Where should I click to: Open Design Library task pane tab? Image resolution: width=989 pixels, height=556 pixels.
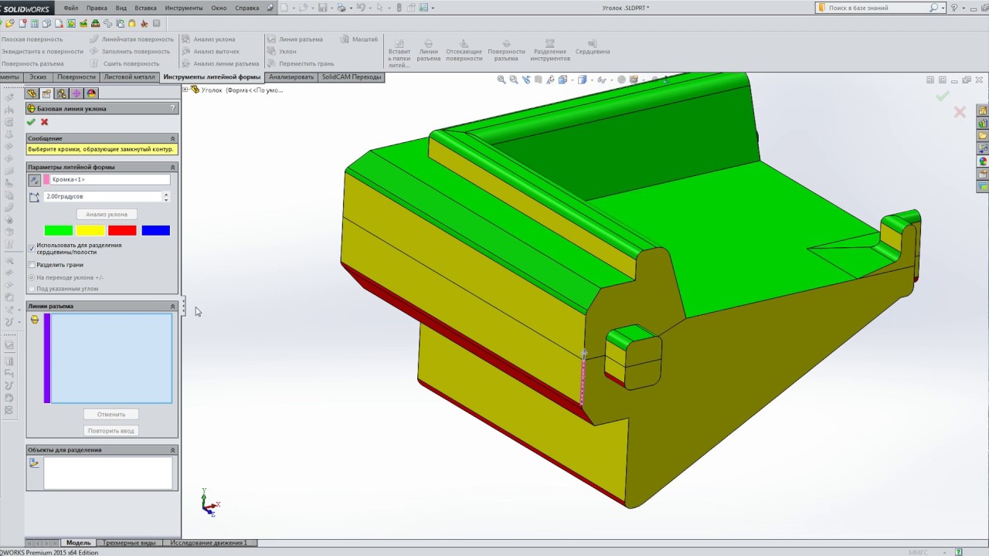click(983, 124)
